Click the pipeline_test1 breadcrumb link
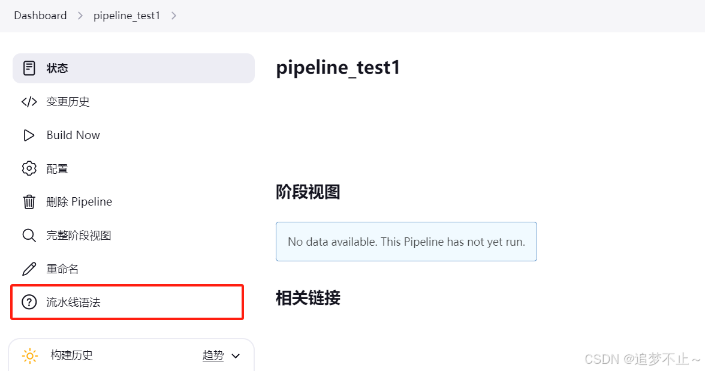 click(127, 16)
